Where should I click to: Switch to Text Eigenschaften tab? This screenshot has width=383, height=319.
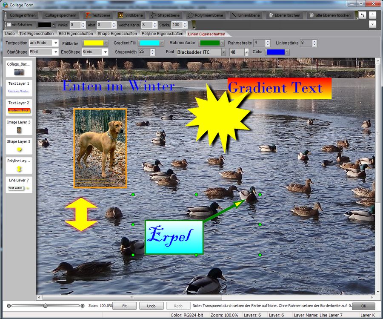pyautogui.click(x=36, y=34)
